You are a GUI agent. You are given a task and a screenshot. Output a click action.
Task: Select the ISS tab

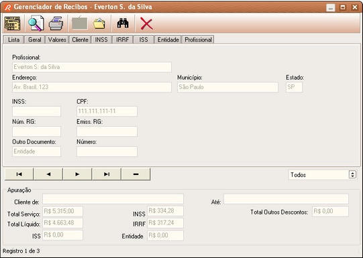pyautogui.click(x=144, y=40)
